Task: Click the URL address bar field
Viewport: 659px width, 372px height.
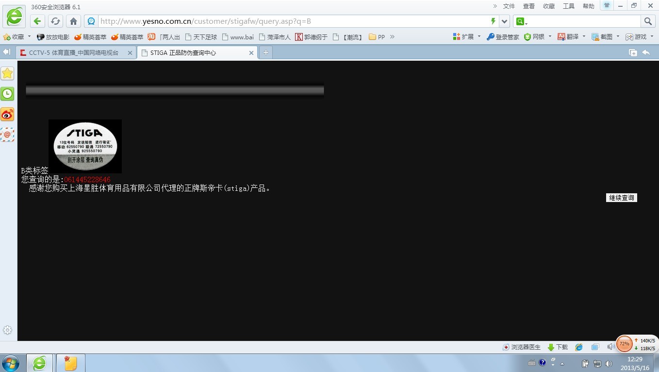Action: pyautogui.click(x=291, y=21)
